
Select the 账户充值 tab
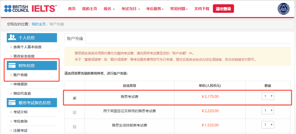click(75, 38)
